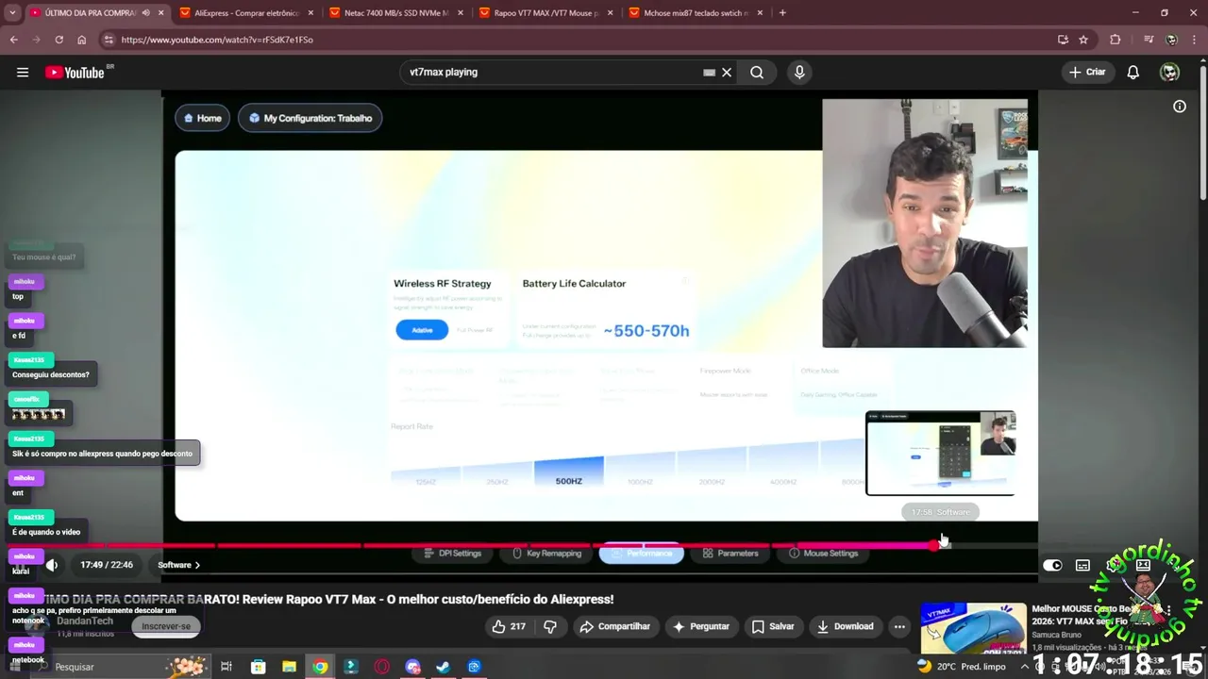The image size is (1208, 679).
Task: Open the three-dot more actions menu
Action: coord(899,626)
